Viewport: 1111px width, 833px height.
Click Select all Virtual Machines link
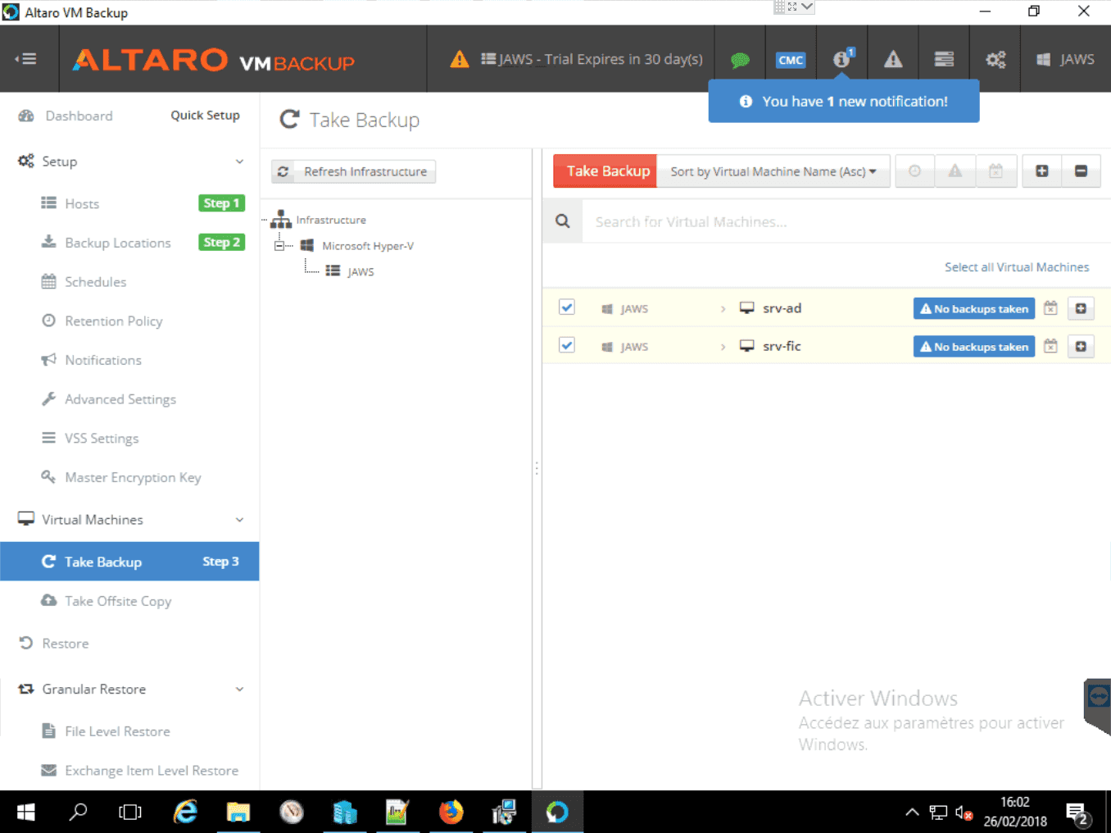coord(1016,267)
